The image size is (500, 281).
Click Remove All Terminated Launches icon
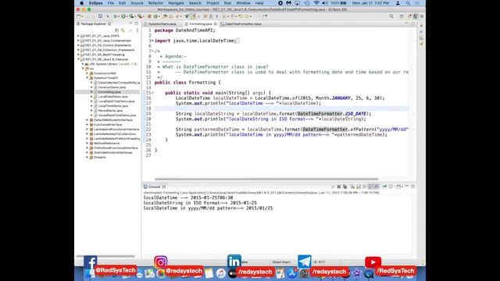pos(345,187)
